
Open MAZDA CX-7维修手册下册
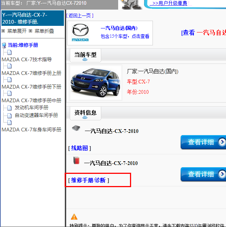(x=32, y=87)
